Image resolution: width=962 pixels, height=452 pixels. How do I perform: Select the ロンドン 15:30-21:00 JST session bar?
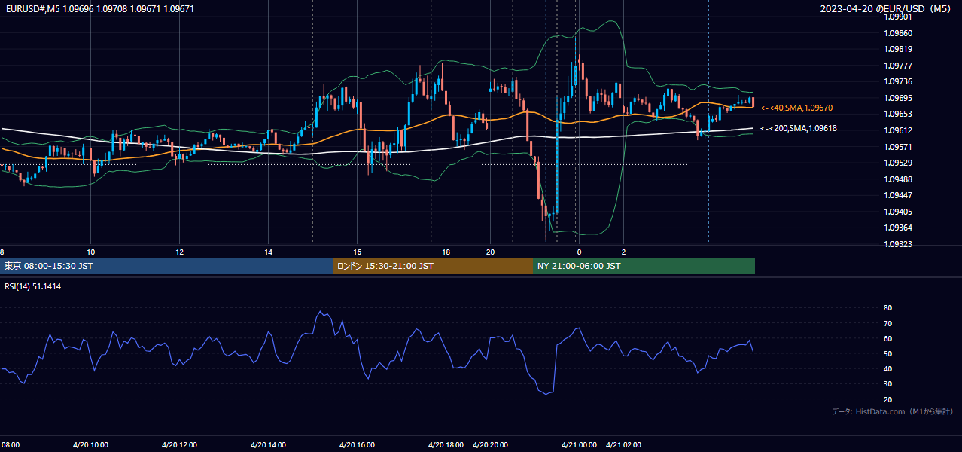click(x=433, y=266)
